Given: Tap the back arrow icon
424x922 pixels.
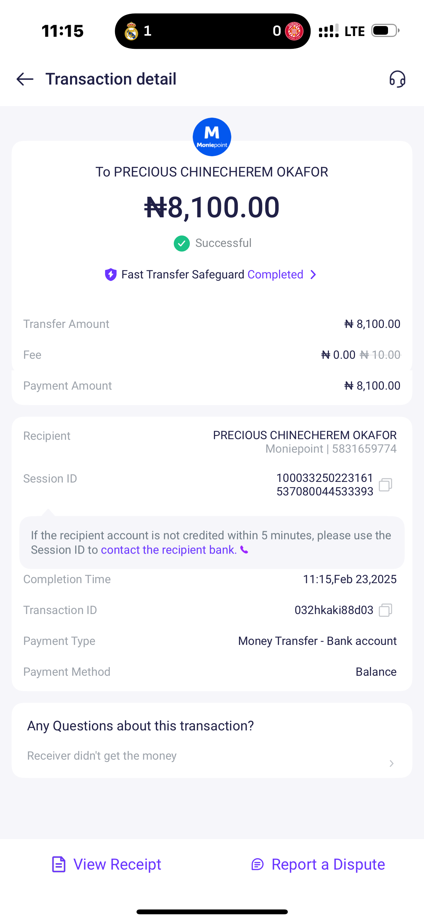Looking at the screenshot, I should pyautogui.click(x=25, y=79).
